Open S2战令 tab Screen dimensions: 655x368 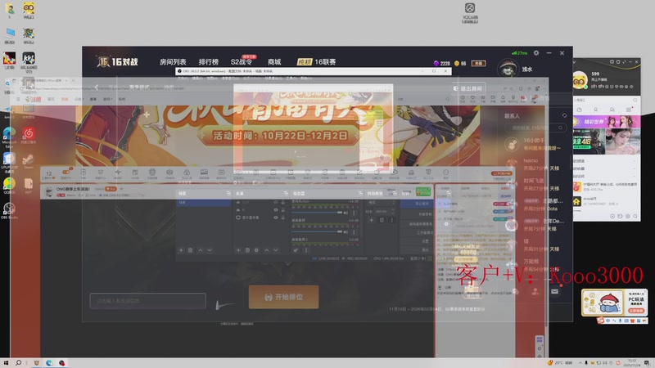pyautogui.click(x=242, y=62)
